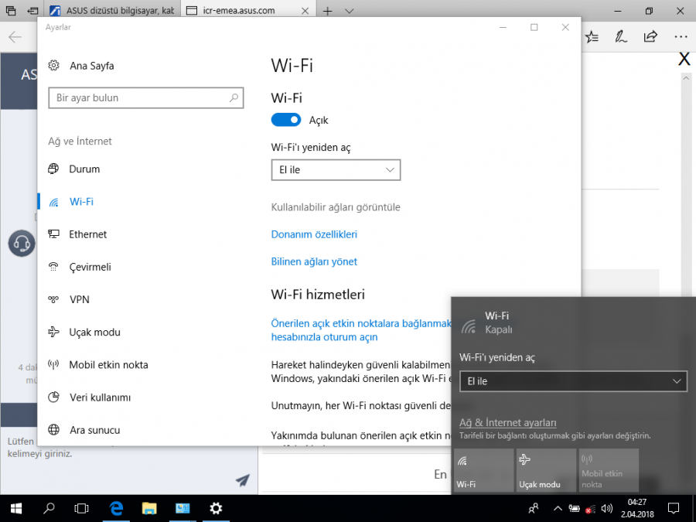The height and width of the screenshot is (522, 696).
Task: Open Ethernet settings page
Action: coord(87,234)
